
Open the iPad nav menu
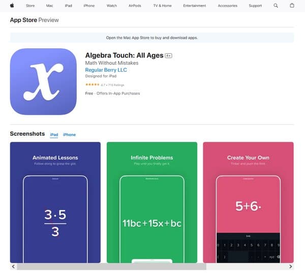(x=69, y=6)
